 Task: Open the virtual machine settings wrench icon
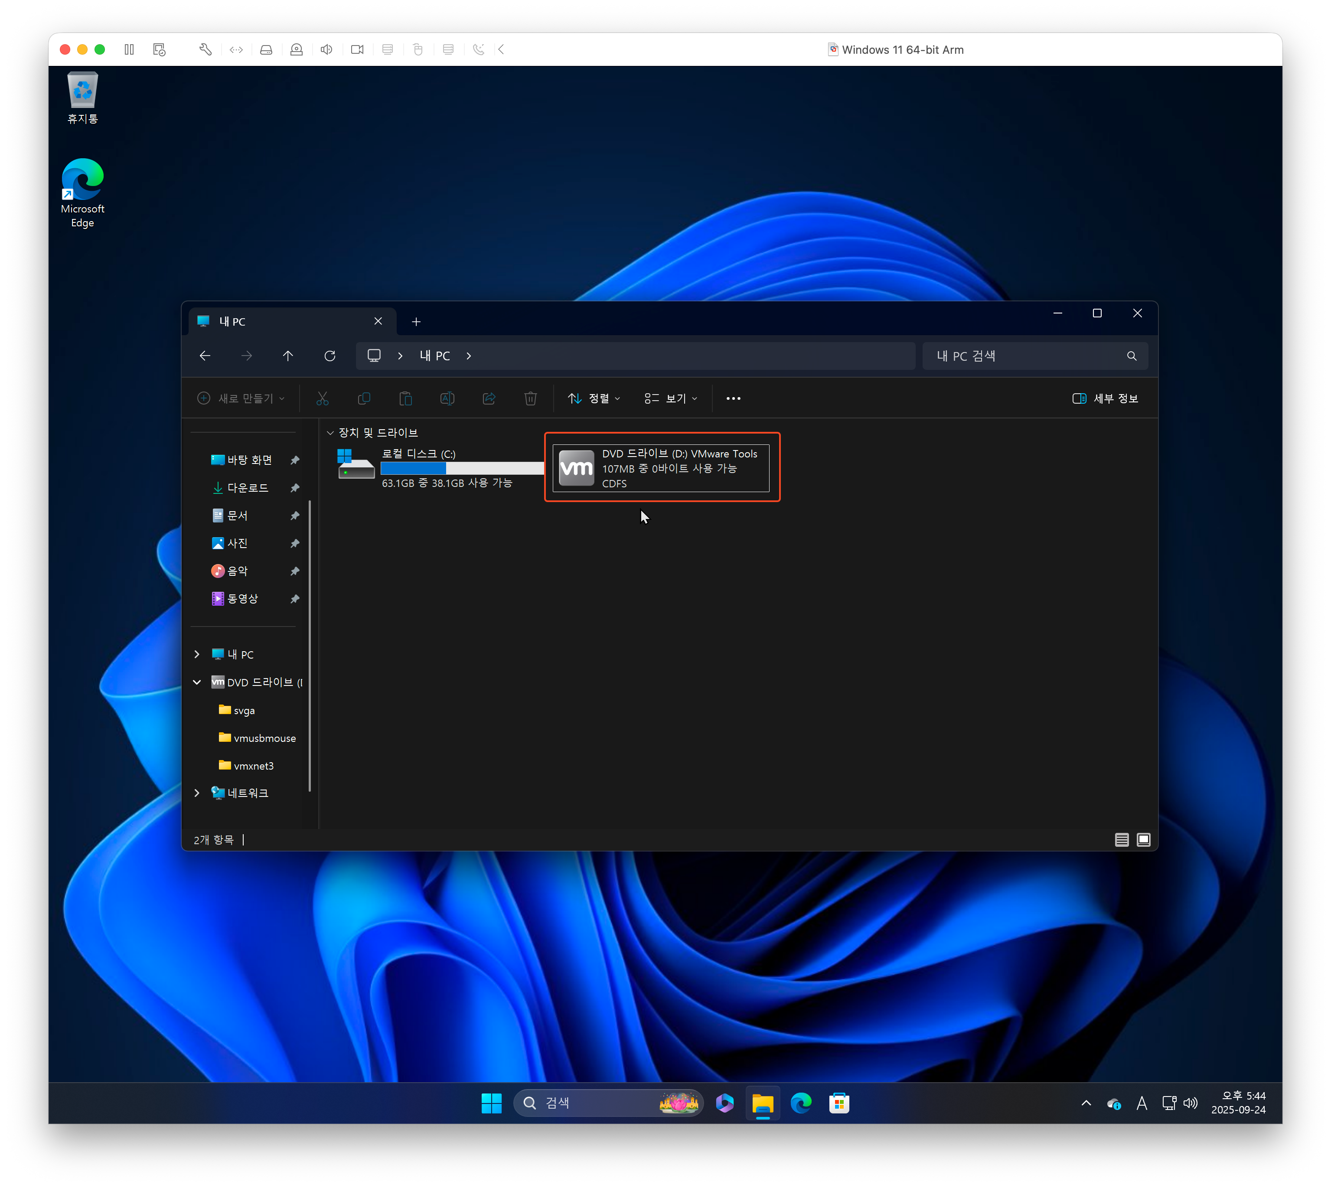click(x=205, y=49)
